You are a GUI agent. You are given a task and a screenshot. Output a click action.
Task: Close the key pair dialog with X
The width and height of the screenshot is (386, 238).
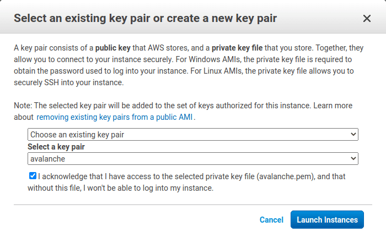[x=367, y=19]
